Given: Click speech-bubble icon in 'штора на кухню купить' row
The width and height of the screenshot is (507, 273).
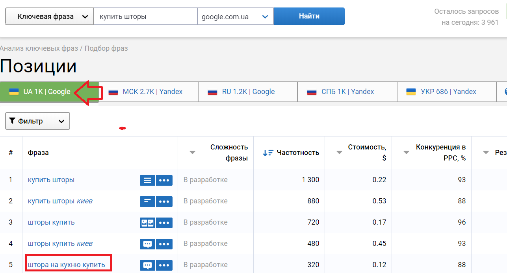Looking at the screenshot, I should pos(147,265).
